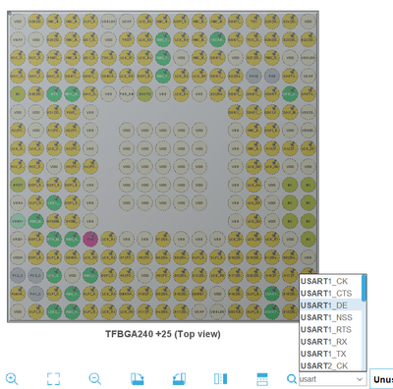
Task: Click the zoom out magnifier icon
Action: 95,379
